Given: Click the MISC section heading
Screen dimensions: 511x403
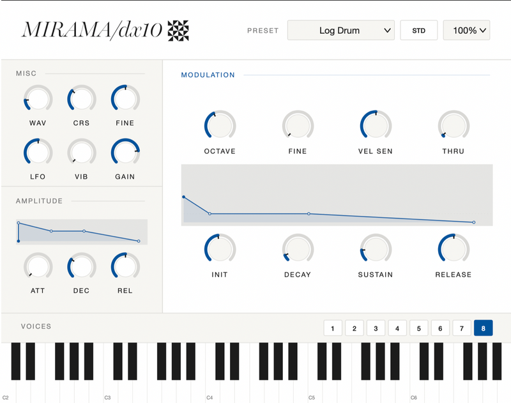Looking at the screenshot, I should tap(26, 73).
